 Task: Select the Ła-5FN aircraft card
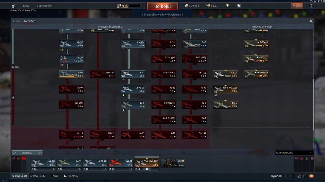[133, 44]
